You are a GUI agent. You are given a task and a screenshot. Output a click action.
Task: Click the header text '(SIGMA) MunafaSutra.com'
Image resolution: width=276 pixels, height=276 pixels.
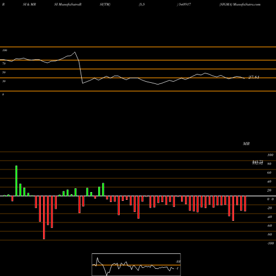[x=240, y=4]
